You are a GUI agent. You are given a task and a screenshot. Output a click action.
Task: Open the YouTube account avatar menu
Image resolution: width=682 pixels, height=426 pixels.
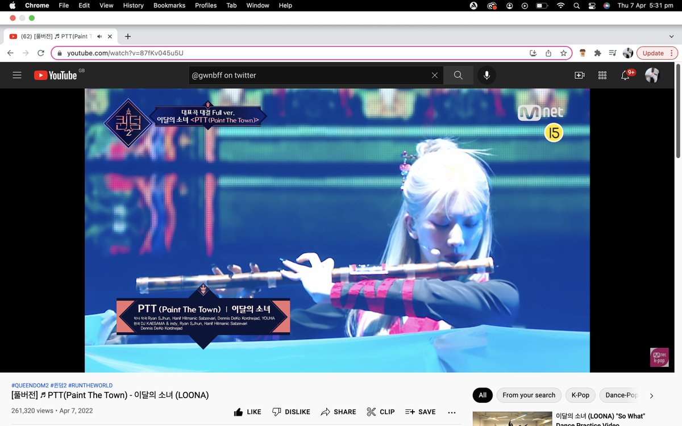(652, 75)
